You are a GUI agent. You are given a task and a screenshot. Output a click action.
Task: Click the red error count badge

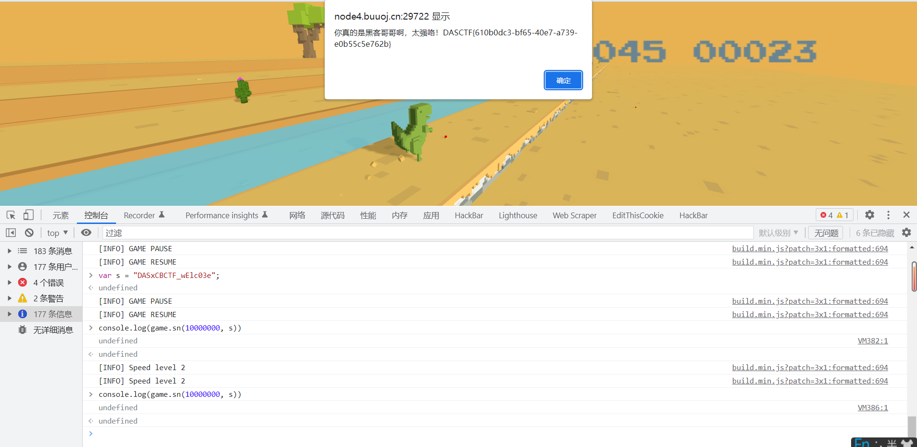pyautogui.click(x=827, y=215)
